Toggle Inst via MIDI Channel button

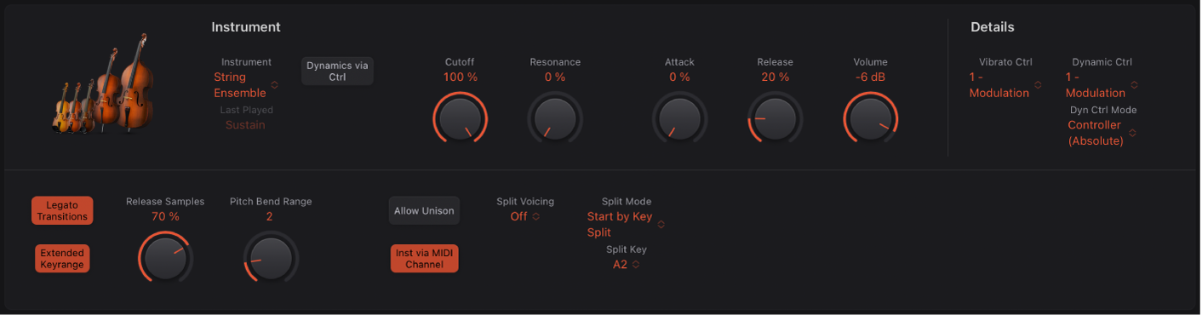tap(424, 259)
